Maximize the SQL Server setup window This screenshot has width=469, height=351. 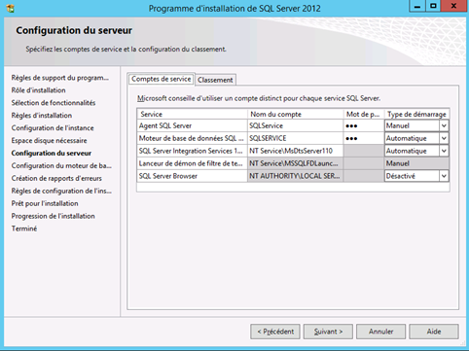point(433,6)
